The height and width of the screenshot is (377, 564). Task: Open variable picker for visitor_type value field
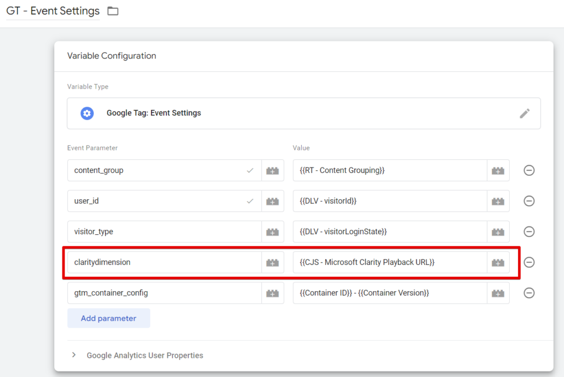(498, 231)
